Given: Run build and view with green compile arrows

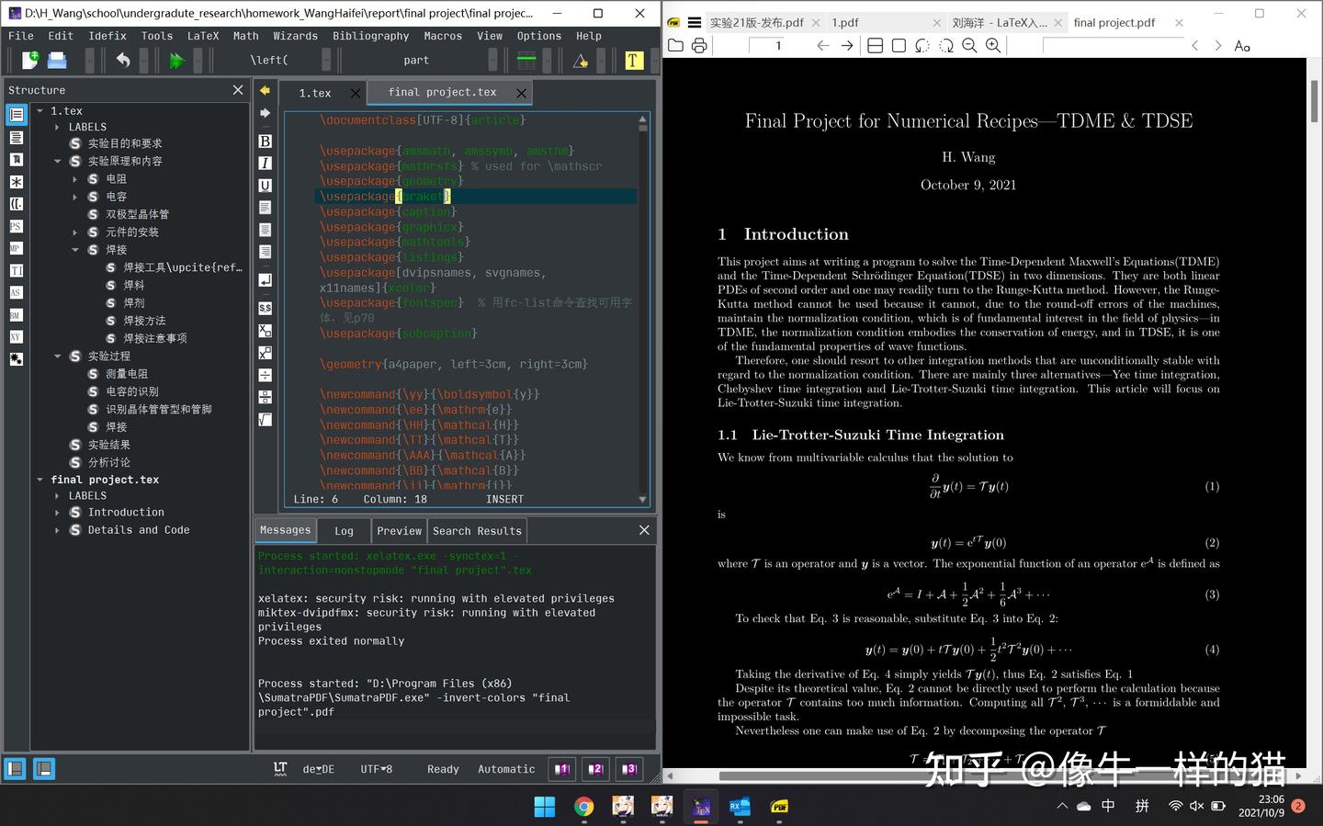Looking at the screenshot, I should [175, 60].
